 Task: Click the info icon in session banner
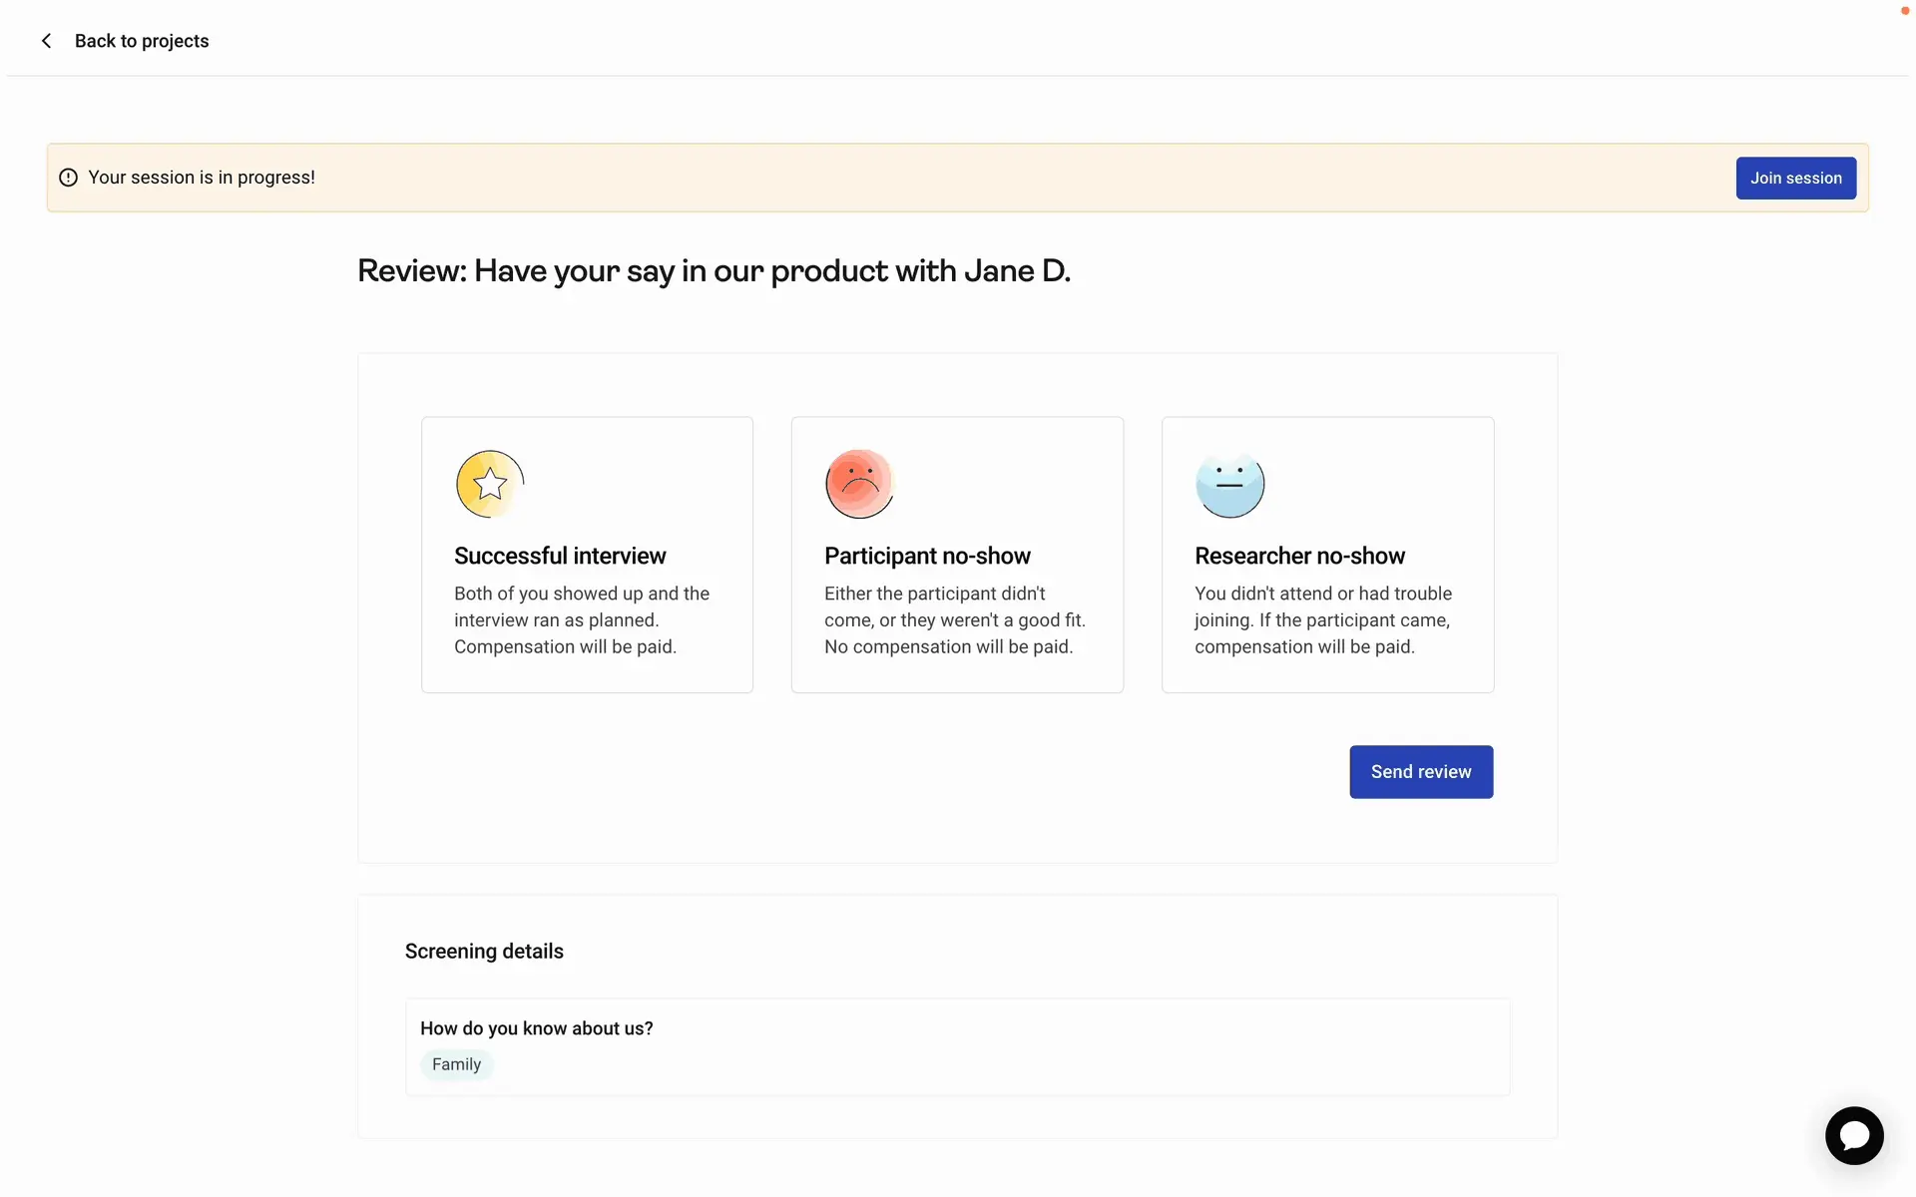[68, 178]
